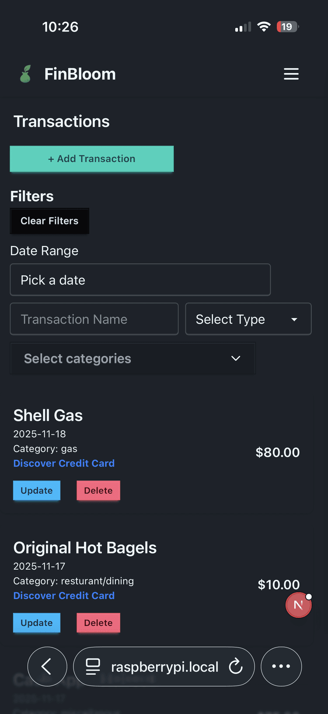Tap the tab switcher icon in address bar
Screen dimensions: 328x714
93,666
